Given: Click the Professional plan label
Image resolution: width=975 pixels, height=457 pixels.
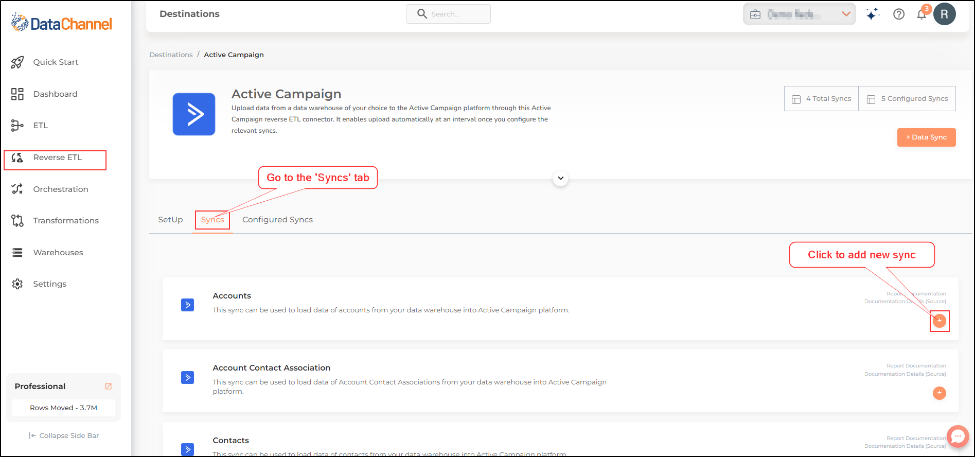Looking at the screenshot, I should tap(40, 386).
